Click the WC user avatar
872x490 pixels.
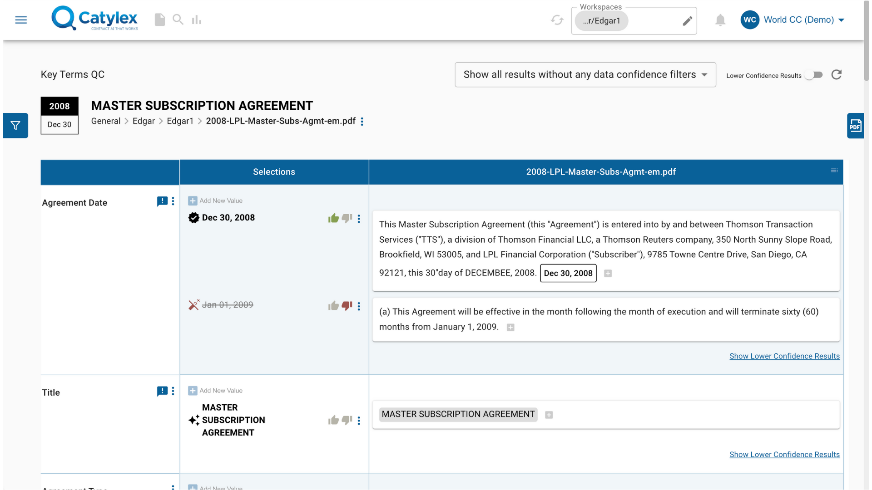(750, 20)
